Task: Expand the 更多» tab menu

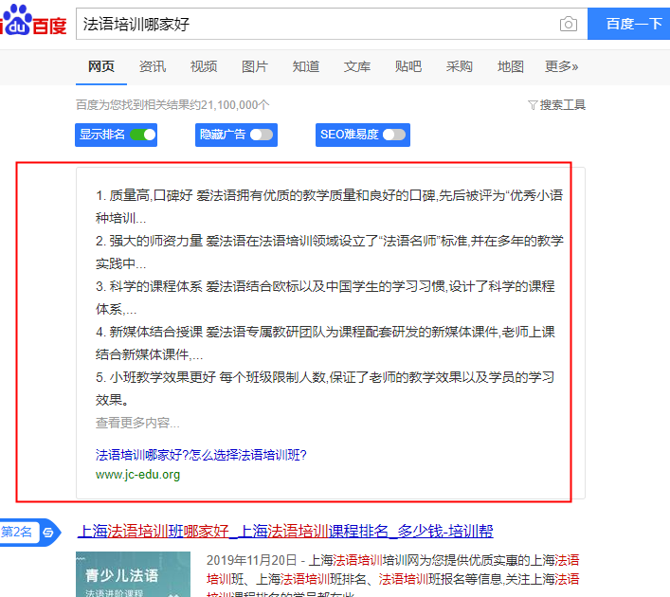Action: pyautogui.click(x=561, y=66)
